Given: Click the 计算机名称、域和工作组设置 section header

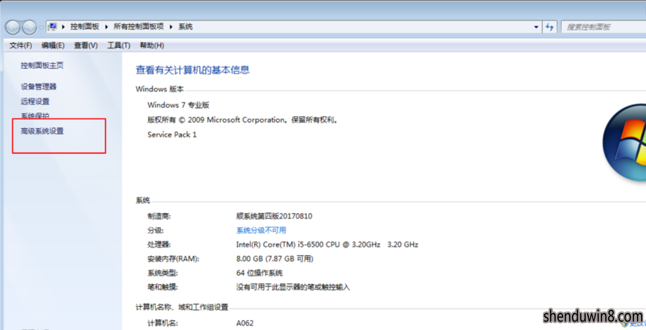Looking at the screenshot, I should click(x=182, y=307).
